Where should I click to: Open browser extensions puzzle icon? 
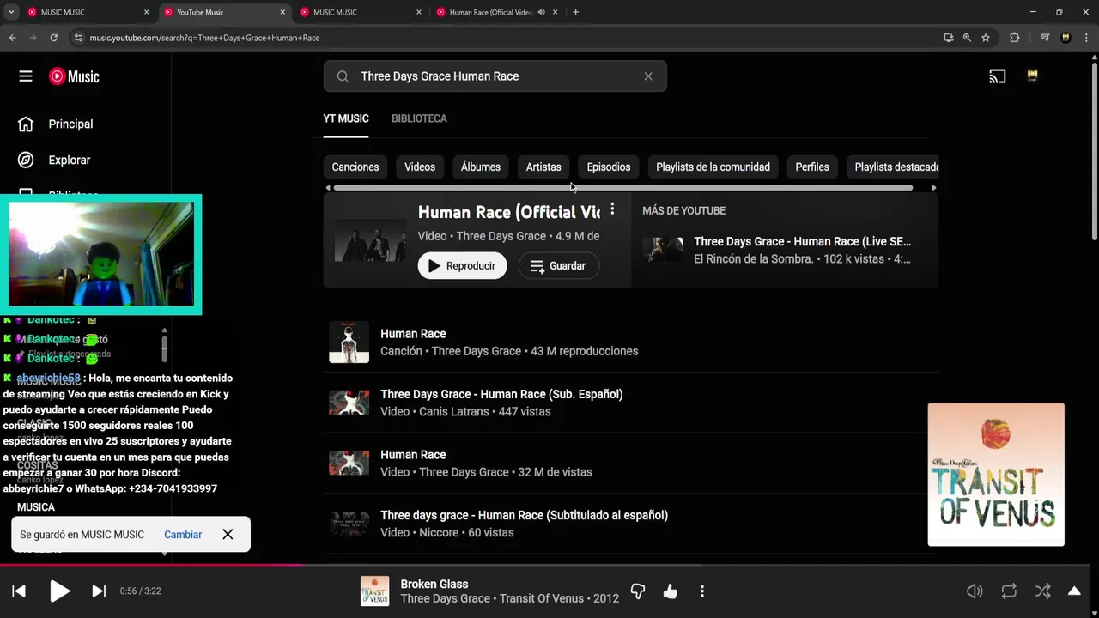tap(1014, 38)
